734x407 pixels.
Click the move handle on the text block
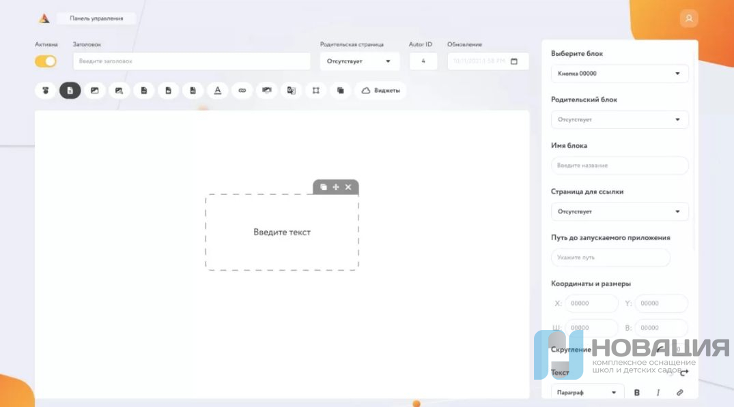pyautogui.click(x=336, y=187)
